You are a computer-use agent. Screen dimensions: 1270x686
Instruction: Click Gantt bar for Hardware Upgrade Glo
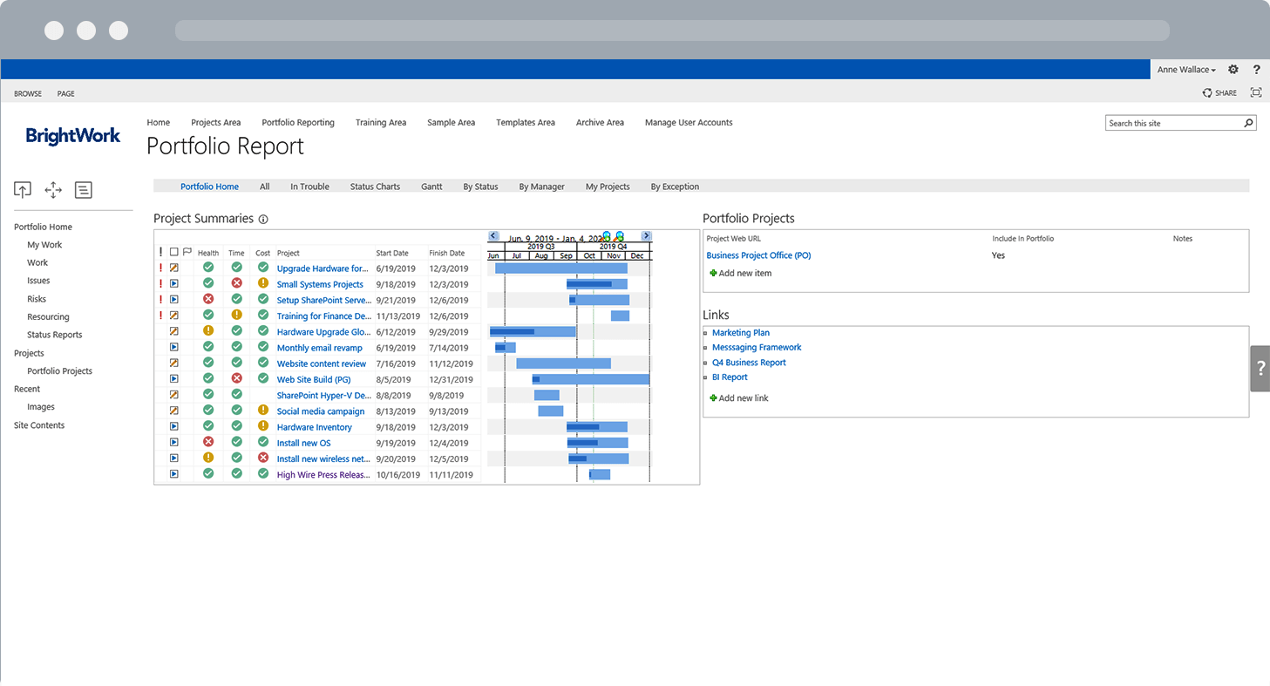point(533,331)
